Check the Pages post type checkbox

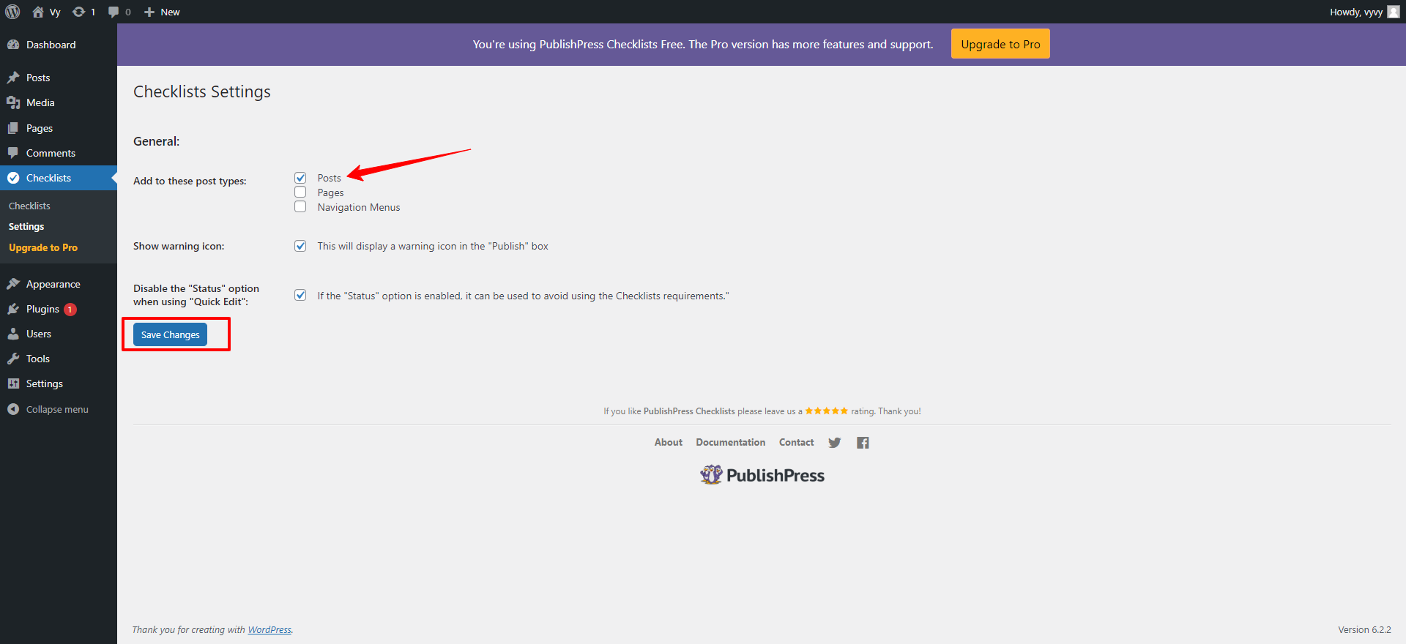(300, 192)
